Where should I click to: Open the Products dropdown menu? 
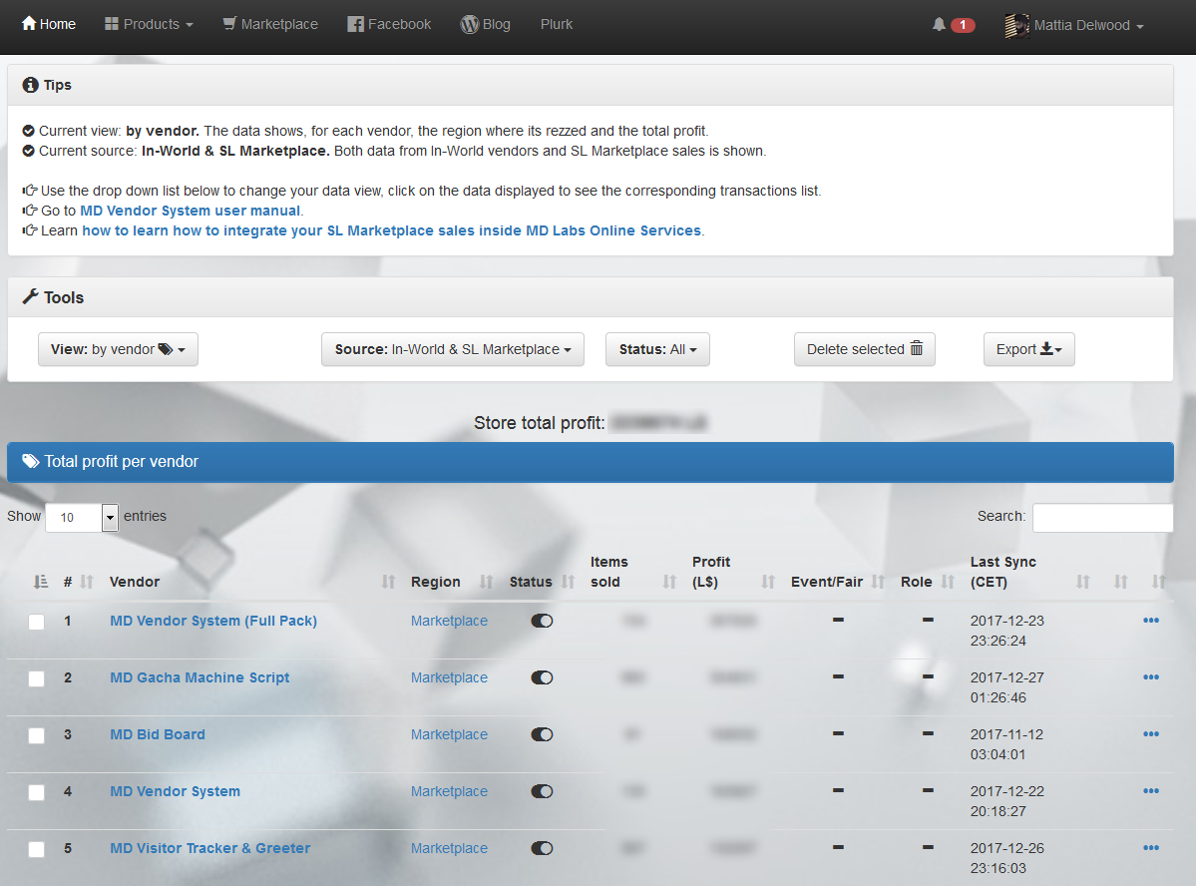tap(149, 24)
